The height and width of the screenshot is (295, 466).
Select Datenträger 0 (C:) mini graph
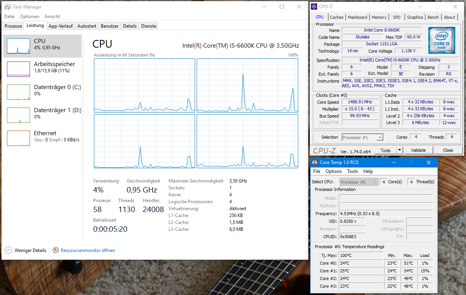coord(18,92)
